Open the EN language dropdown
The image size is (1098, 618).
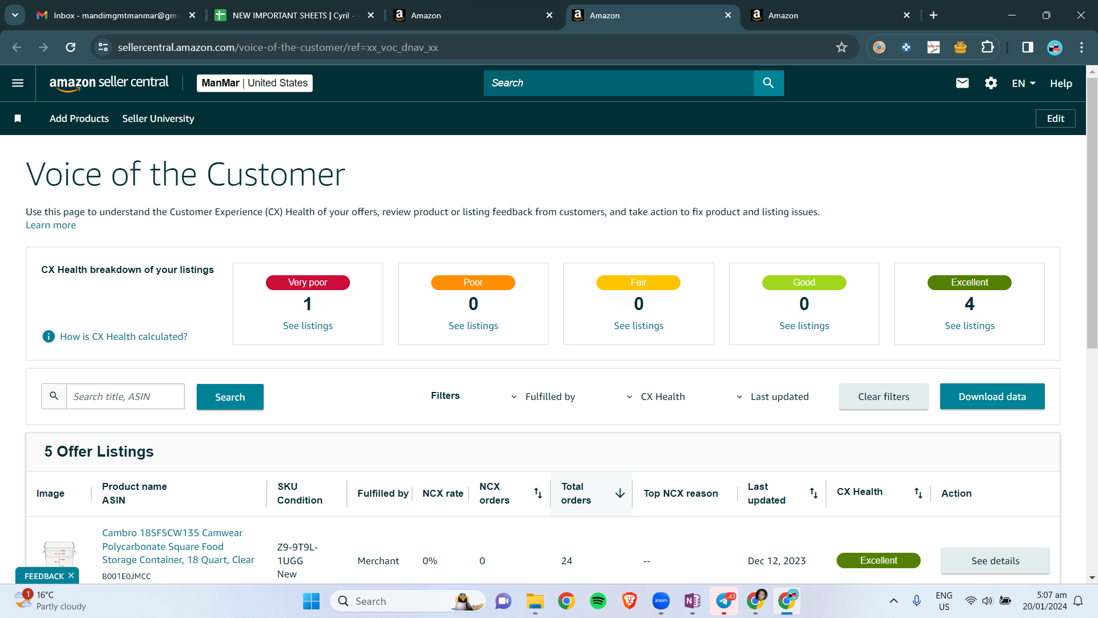(x=1024, y=84)
